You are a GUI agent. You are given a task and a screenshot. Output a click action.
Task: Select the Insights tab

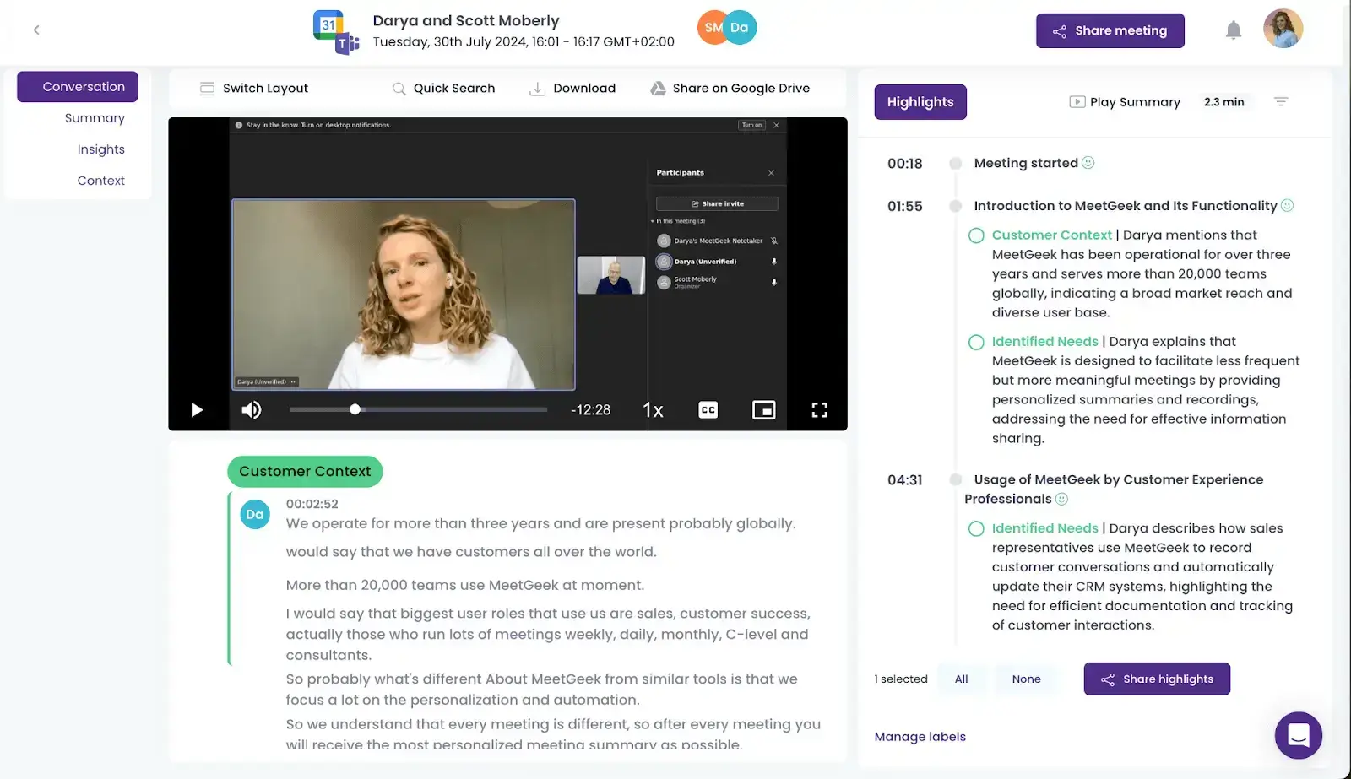tap(100, 149)
